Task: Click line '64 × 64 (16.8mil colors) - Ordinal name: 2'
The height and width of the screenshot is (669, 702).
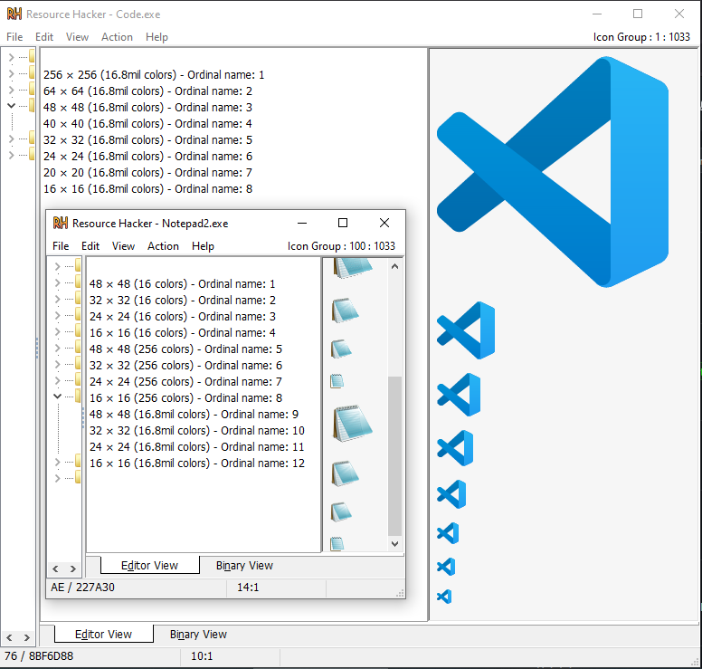Action: click(x=147, y=91)
